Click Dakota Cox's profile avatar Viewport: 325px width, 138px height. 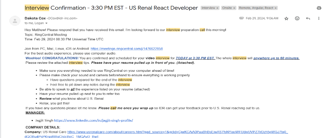coord(14,21)
